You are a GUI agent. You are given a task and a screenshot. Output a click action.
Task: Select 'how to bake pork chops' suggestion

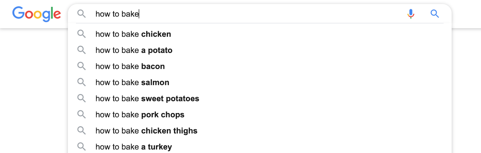(260, 115)
